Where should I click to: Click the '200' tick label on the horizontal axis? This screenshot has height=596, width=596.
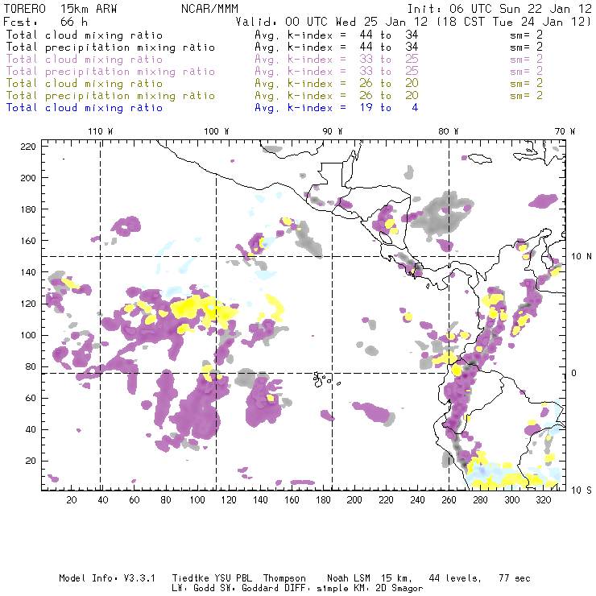[x=354, y=500]
